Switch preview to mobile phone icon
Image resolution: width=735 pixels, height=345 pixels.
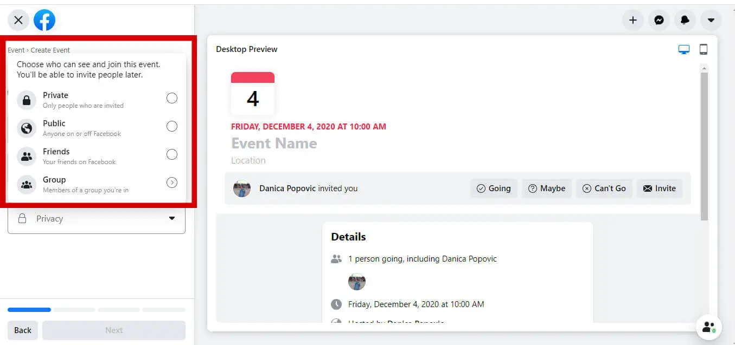point(704,49)
